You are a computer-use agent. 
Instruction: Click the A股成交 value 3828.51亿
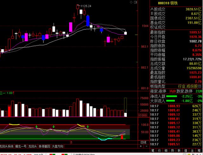193,9
